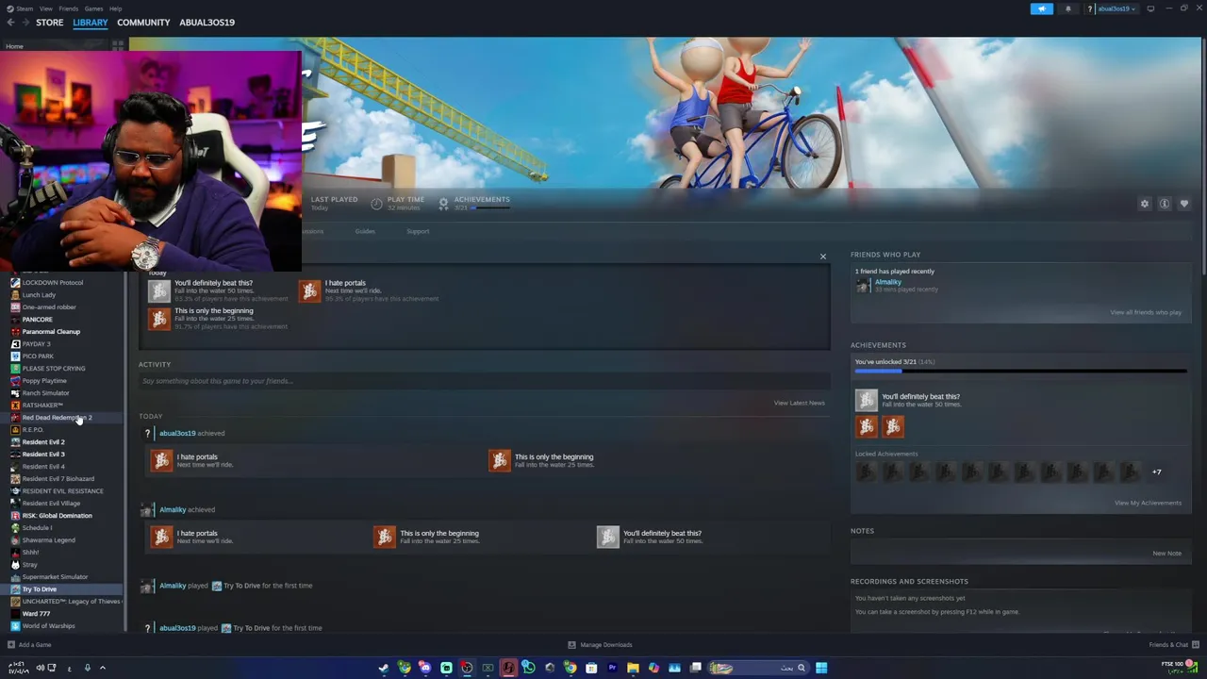The image size is (1207, 679).
Task: Click I hate portals icon in abual3os19 activity
Action: point(162,460)
